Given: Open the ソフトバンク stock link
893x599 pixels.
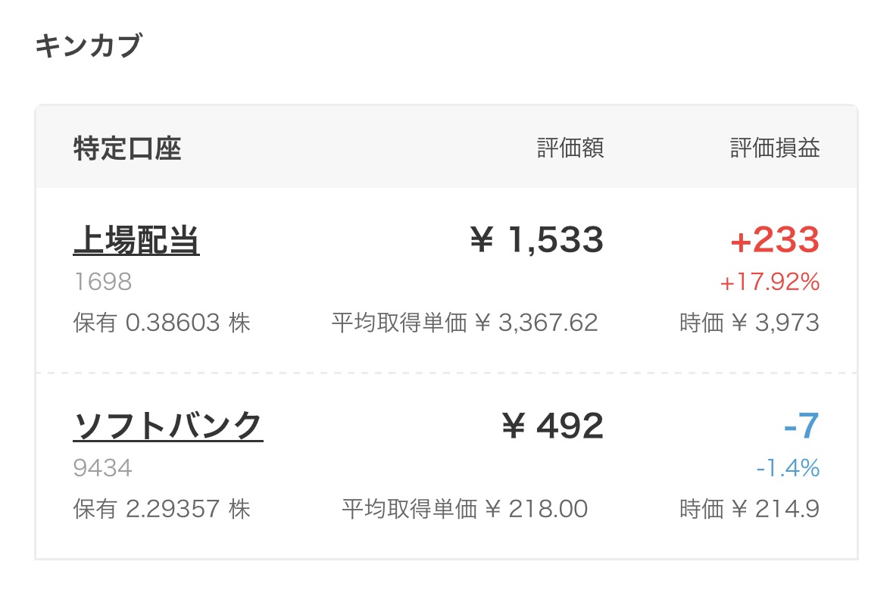Looking at the screenshot, I should [168, 426].
